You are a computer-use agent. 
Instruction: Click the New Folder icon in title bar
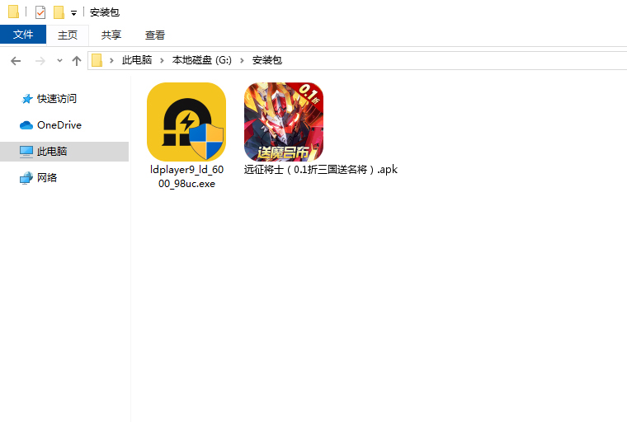(x=59, y=12)
